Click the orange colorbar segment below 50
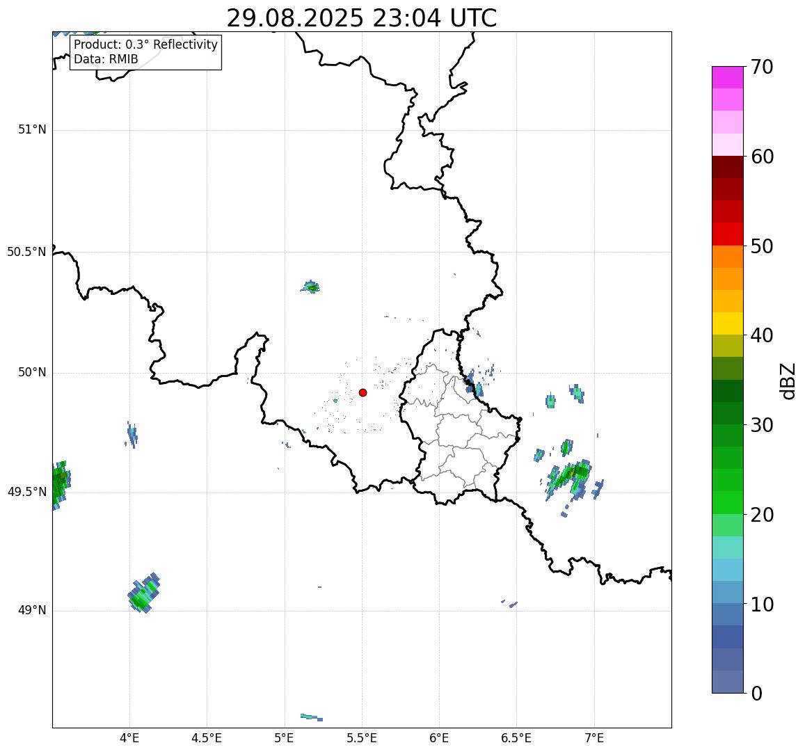The height and width of the screenshot is (752, 805). pyautogui.click(x=728, y=257)
